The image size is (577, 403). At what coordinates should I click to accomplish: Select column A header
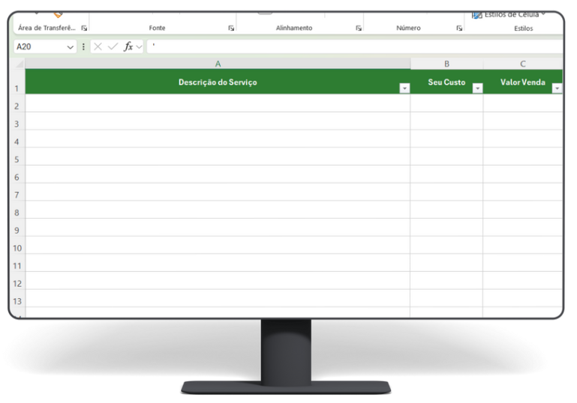[218, 64]
